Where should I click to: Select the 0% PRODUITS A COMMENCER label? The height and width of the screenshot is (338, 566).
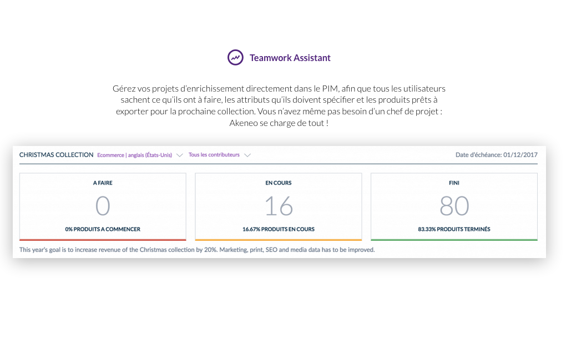[x=103, y=229]
